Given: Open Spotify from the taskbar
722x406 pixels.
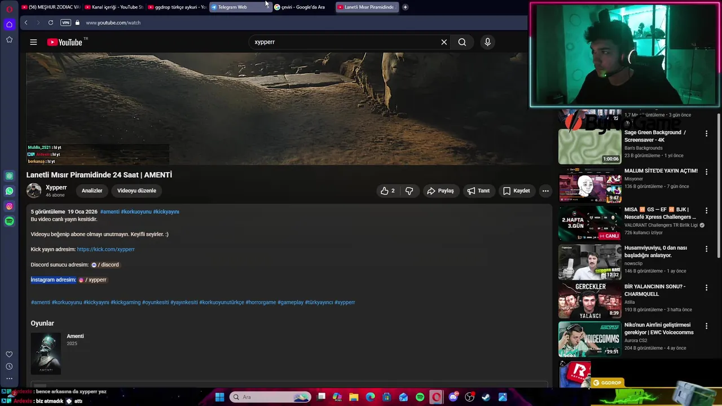Looking at the screenshot, I should [x=420, y=397].
